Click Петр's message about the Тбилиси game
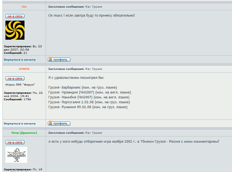The width and height of the screenshot is (232, 172). point(134,142)
